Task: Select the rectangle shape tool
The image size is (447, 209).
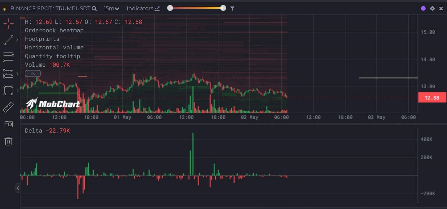Action: tap(8, 90)
